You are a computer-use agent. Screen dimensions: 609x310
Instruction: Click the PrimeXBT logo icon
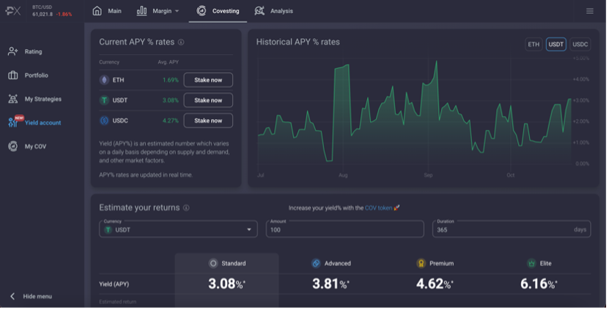pos(14,11)
